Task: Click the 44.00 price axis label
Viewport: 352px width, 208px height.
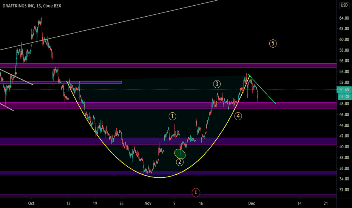Action: point(344,125)
